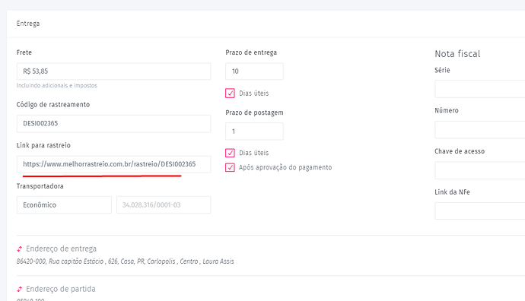Click the Transportadora name field Econômico
The width and height of the screenshot is (525, 301).
64,204
